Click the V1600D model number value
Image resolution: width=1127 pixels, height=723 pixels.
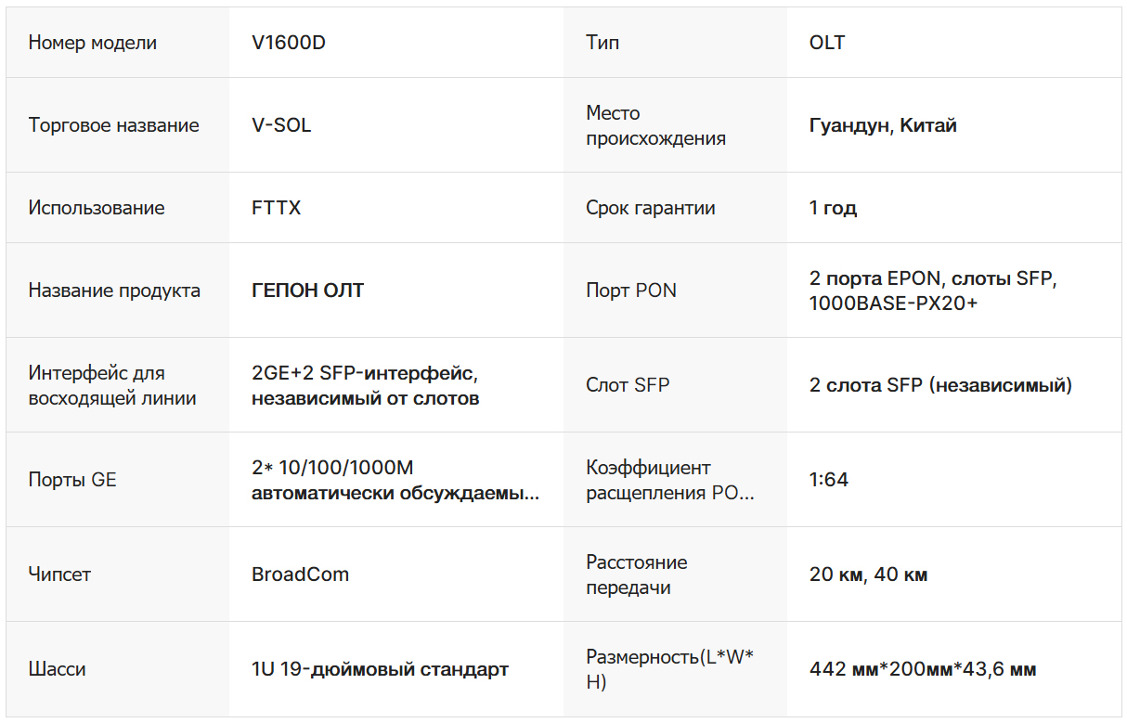(x=288, y=43)
